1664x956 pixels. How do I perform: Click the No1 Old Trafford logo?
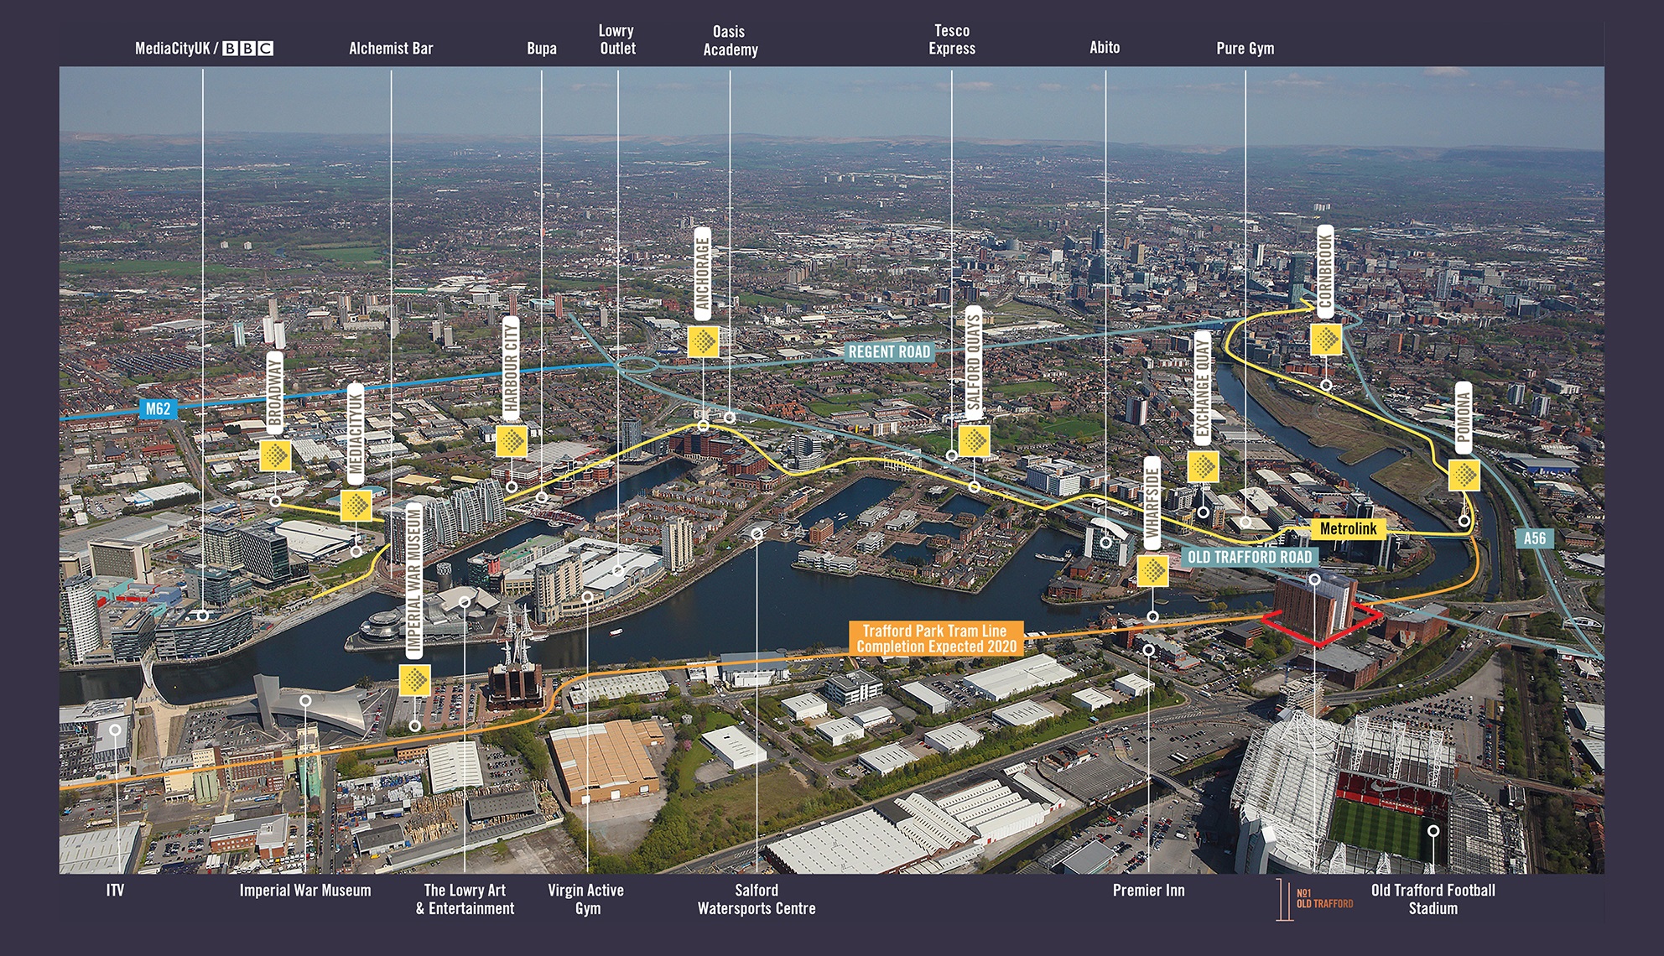pos(1314,899)
